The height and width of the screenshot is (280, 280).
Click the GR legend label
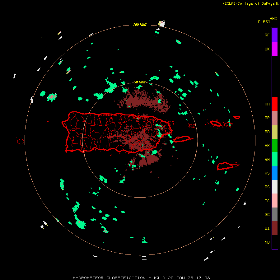(x=267, y=118)
